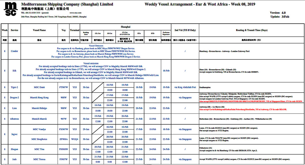This screenshot has height=165, width=305.
Task: Click the 'Voy' column header
Action: coord(64,30)
